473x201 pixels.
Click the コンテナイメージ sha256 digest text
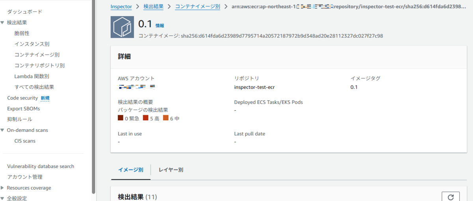pyautogui.click(x=261, y=36)
